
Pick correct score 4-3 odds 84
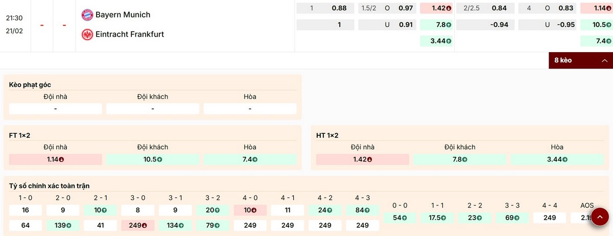(x=362, y=210)
